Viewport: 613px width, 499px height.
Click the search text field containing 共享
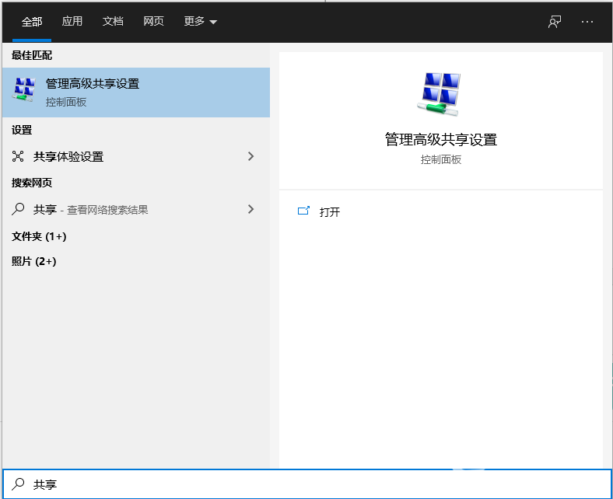tap(311, 484)
